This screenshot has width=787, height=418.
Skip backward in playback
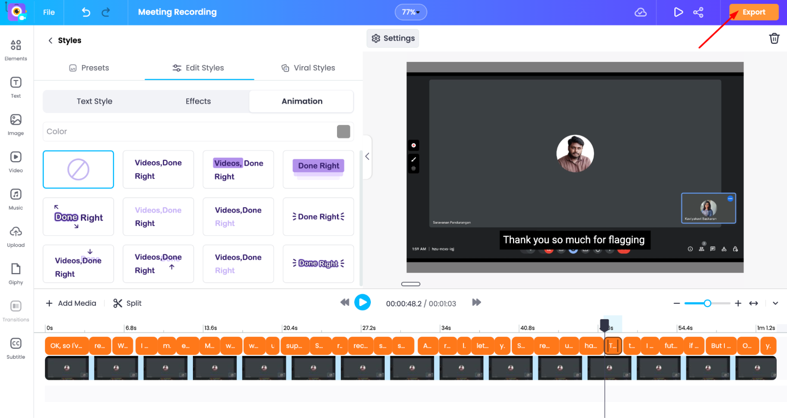344,303
